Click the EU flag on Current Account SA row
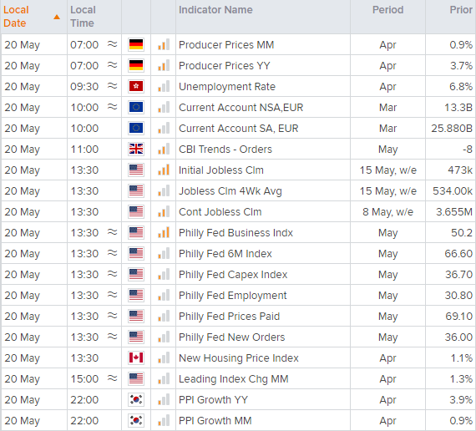This screenshot has height=431, width=476. click(136, 128)
